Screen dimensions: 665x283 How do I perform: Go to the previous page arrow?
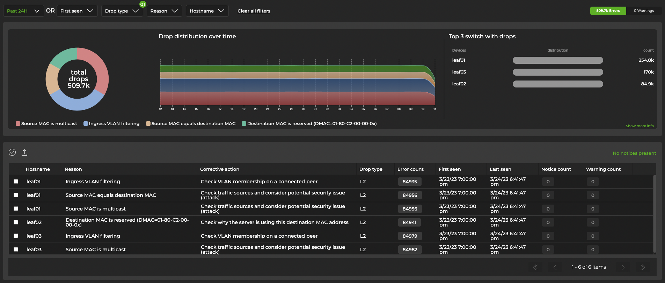click(x=555, y=267)
